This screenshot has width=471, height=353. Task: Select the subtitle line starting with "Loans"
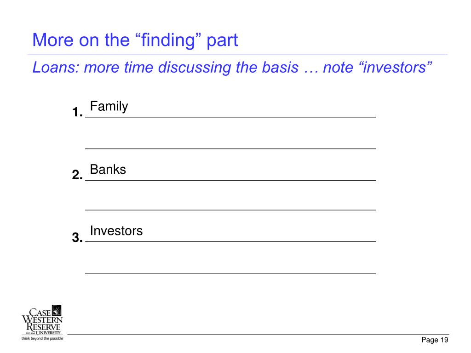click(232, 67)
